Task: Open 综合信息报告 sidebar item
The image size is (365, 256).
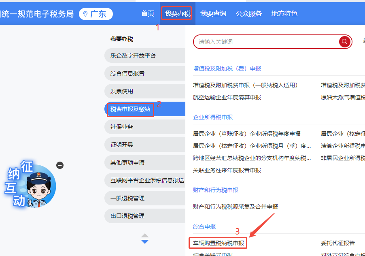Action: pyautogui.click(x=127, y=73)
